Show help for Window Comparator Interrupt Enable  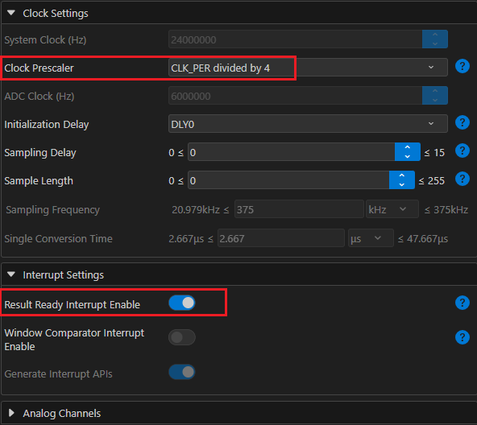[x=462, y=337]
